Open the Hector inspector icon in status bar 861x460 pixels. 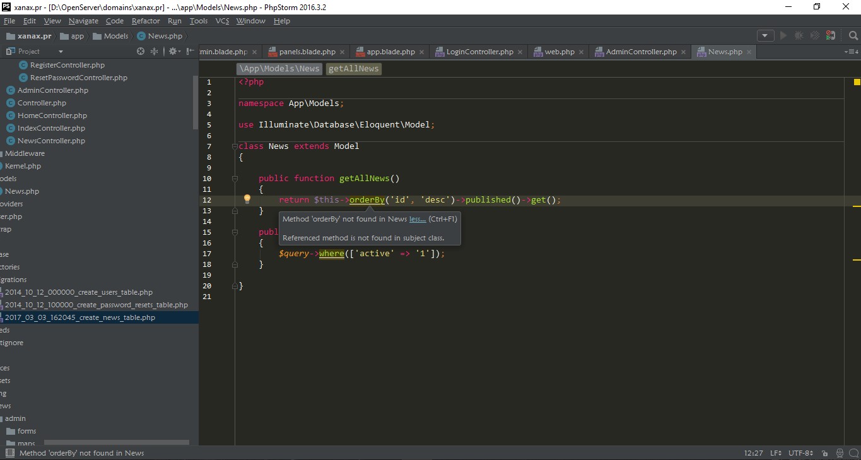(x=840, y=453)
